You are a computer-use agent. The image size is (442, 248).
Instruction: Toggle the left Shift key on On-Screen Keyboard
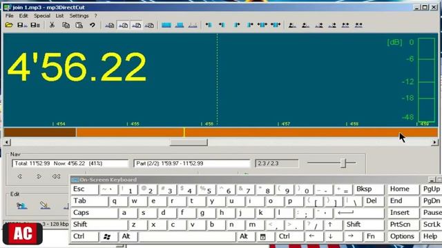pos(99,225)
